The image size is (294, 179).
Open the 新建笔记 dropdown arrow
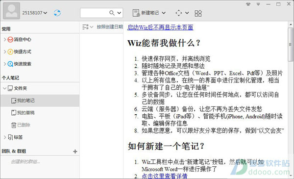[164, 13]
